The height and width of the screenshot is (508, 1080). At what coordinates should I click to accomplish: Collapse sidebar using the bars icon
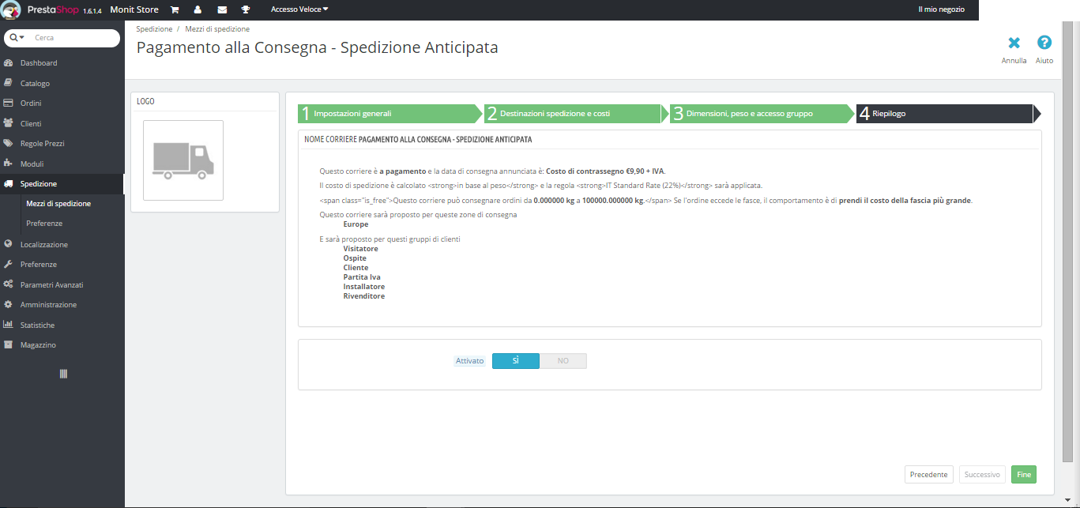[x=63, y=374]
